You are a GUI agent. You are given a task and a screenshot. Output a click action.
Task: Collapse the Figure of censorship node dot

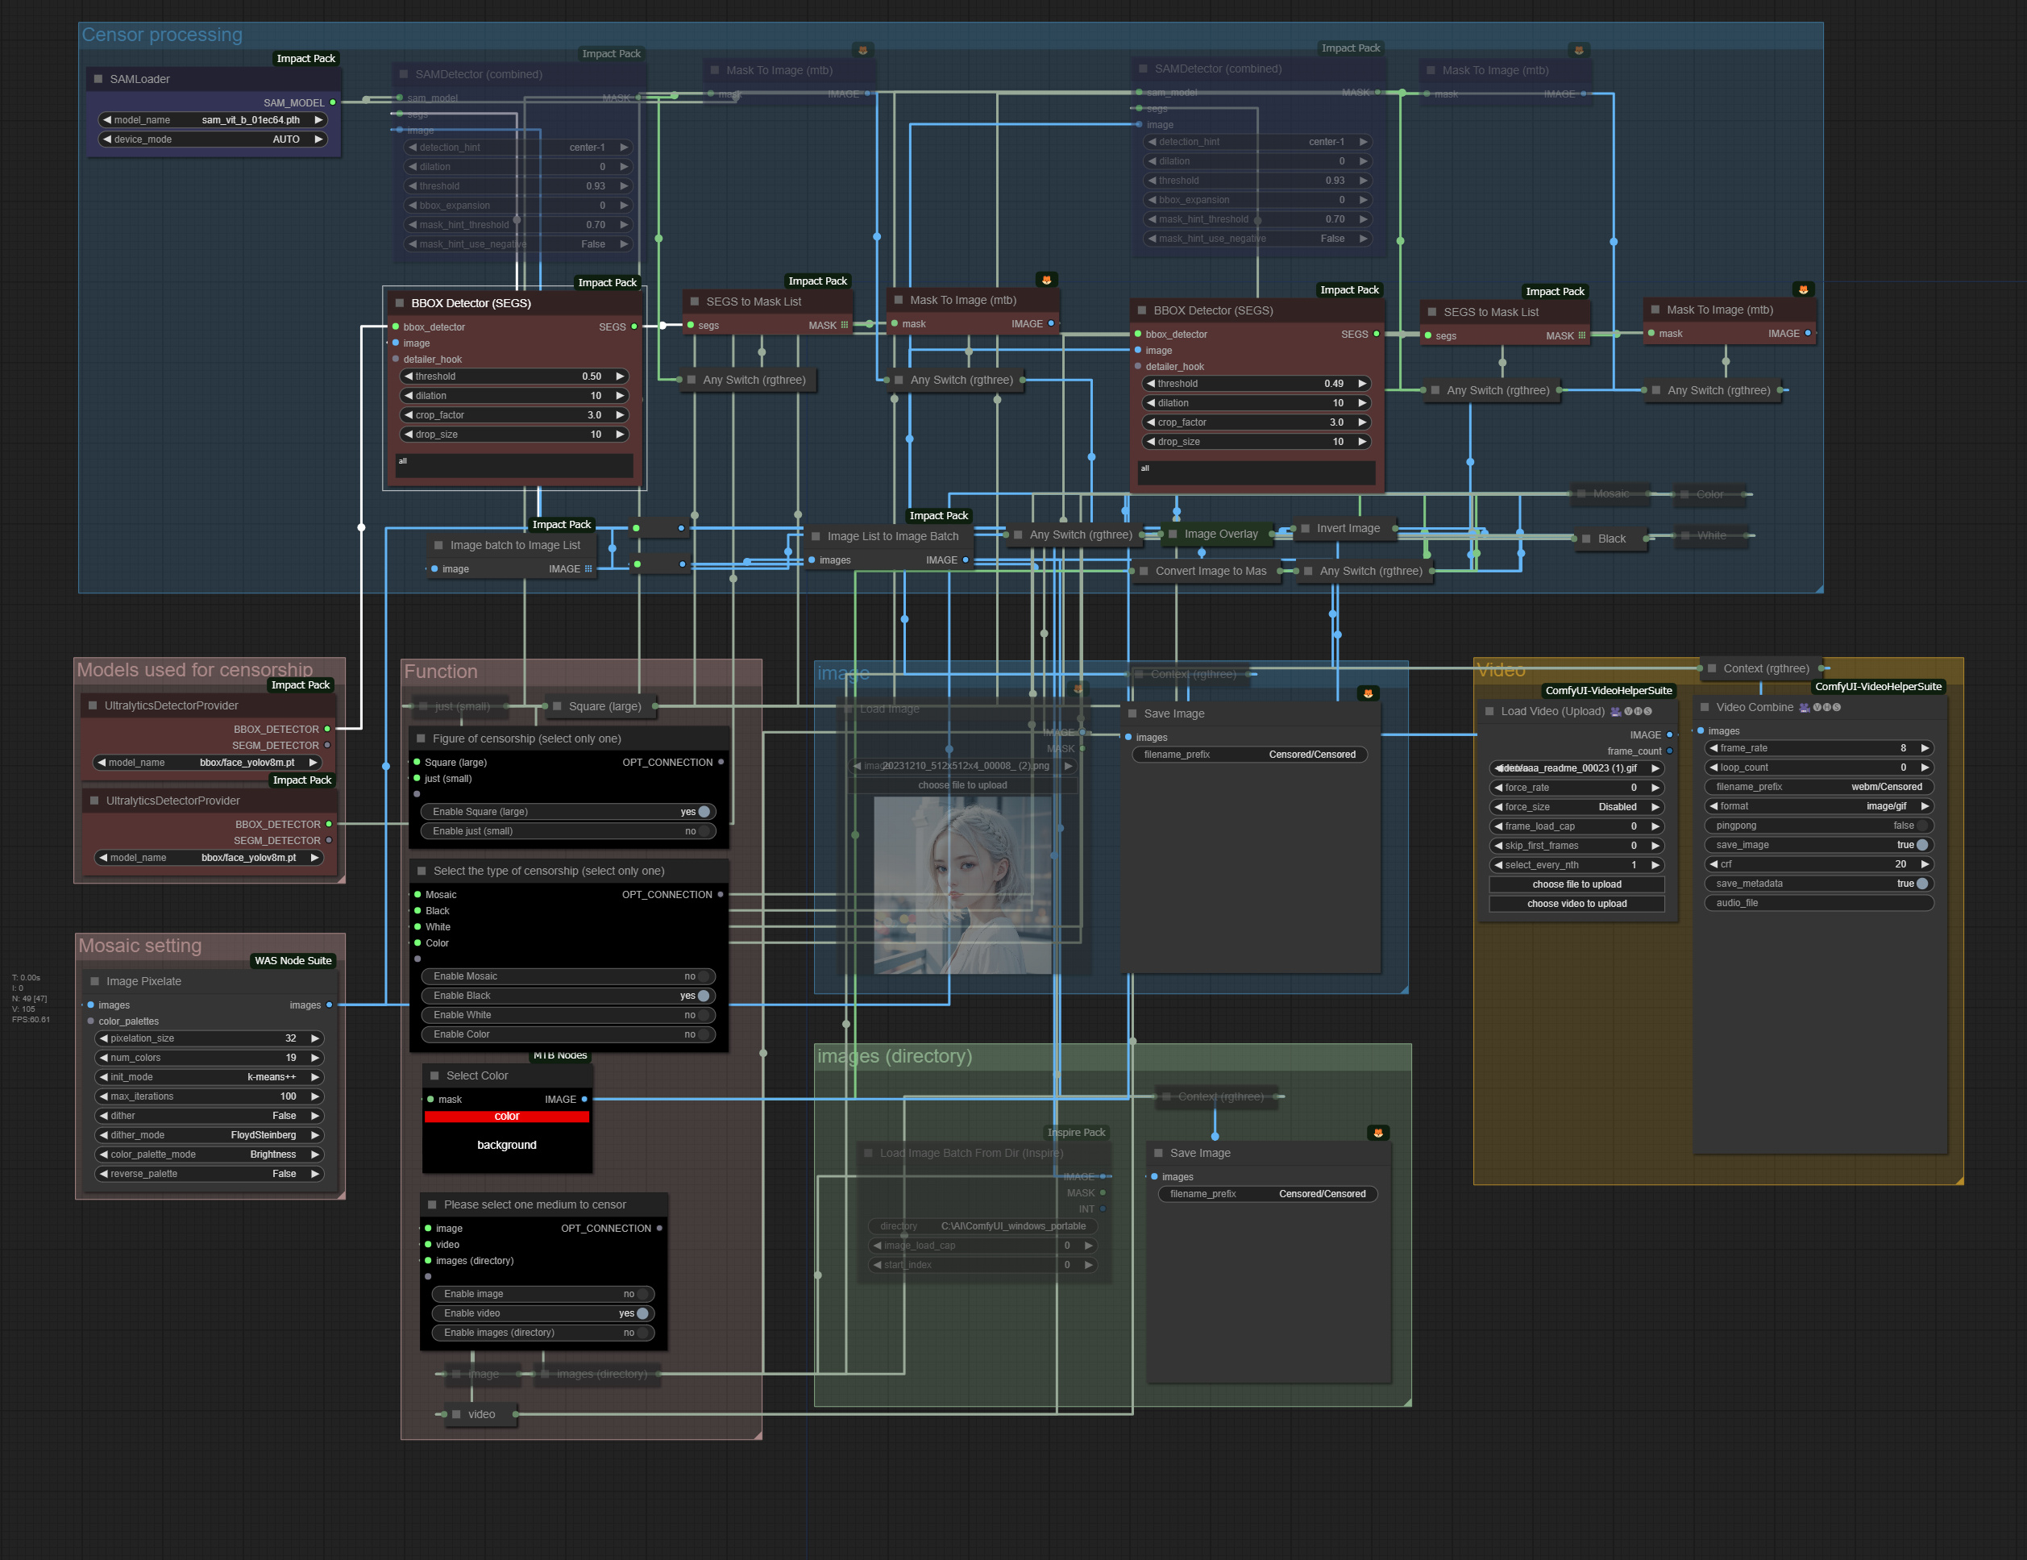coord(421,739)
